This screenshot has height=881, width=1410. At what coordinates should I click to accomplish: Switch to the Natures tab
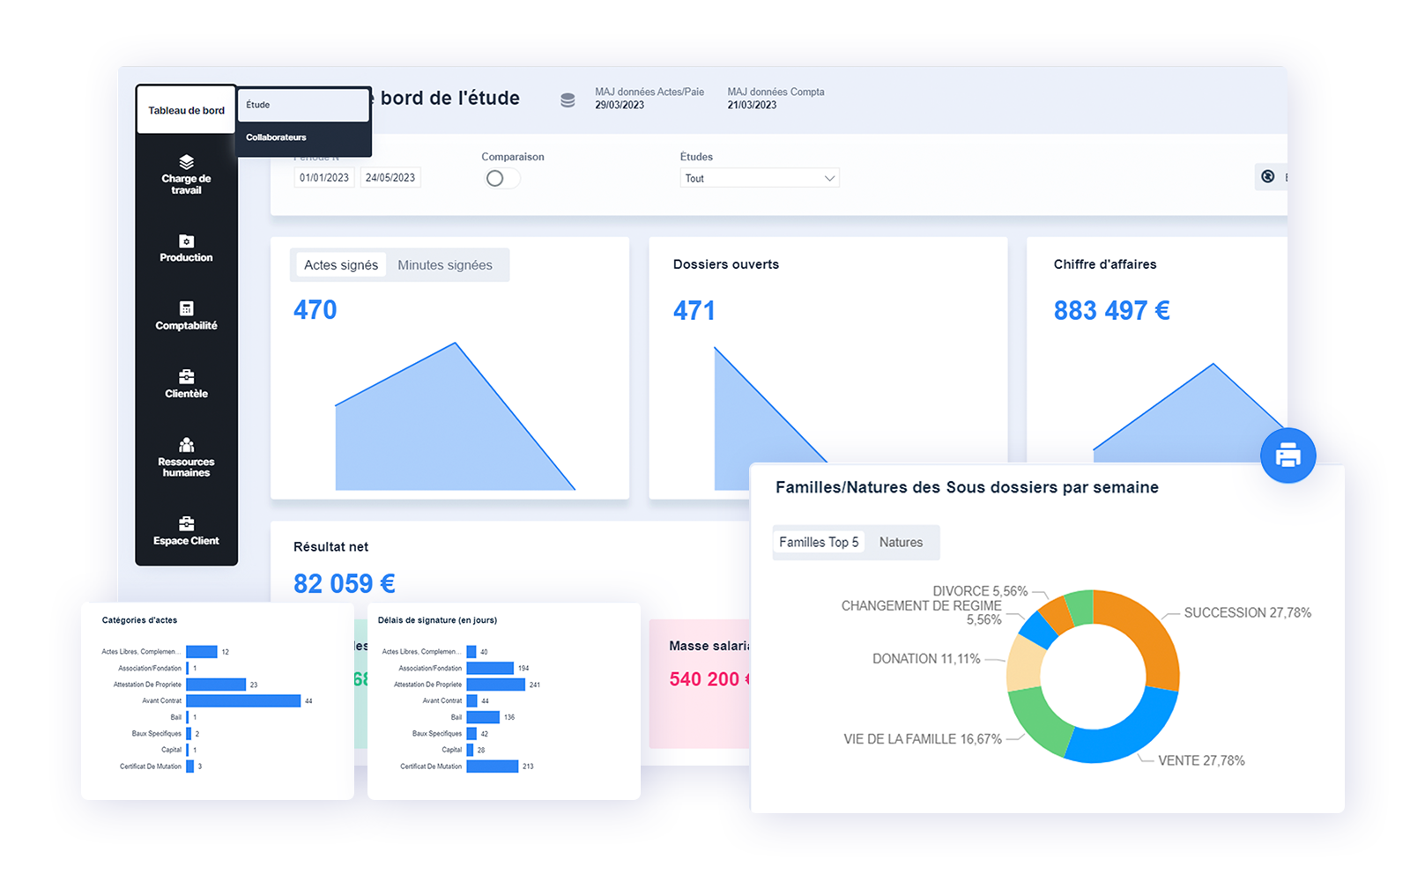[901, 543]
